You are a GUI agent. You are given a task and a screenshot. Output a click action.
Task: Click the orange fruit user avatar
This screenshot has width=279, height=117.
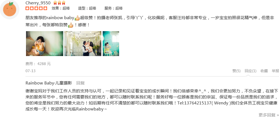(x=10, y=9)
